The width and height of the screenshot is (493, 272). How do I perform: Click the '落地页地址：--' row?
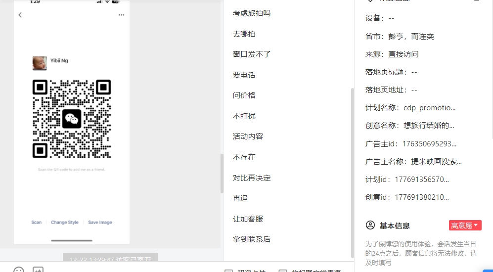(x=391, y=90)
